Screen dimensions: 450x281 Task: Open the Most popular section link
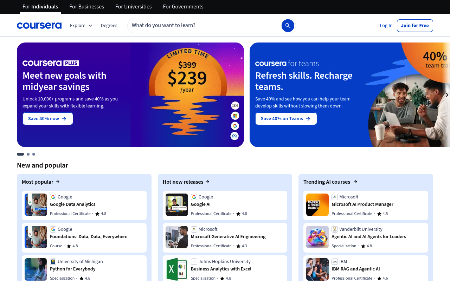[x=41, y=182]
